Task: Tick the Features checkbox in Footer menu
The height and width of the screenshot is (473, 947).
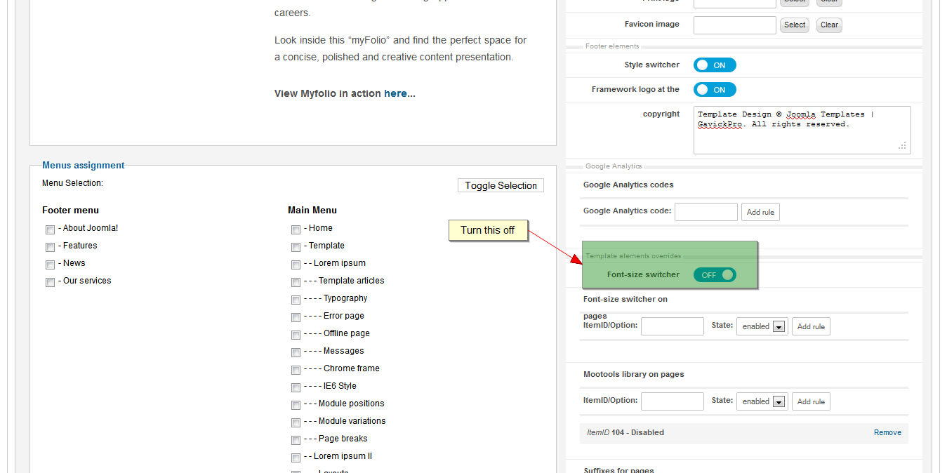Action: point(50,247)
